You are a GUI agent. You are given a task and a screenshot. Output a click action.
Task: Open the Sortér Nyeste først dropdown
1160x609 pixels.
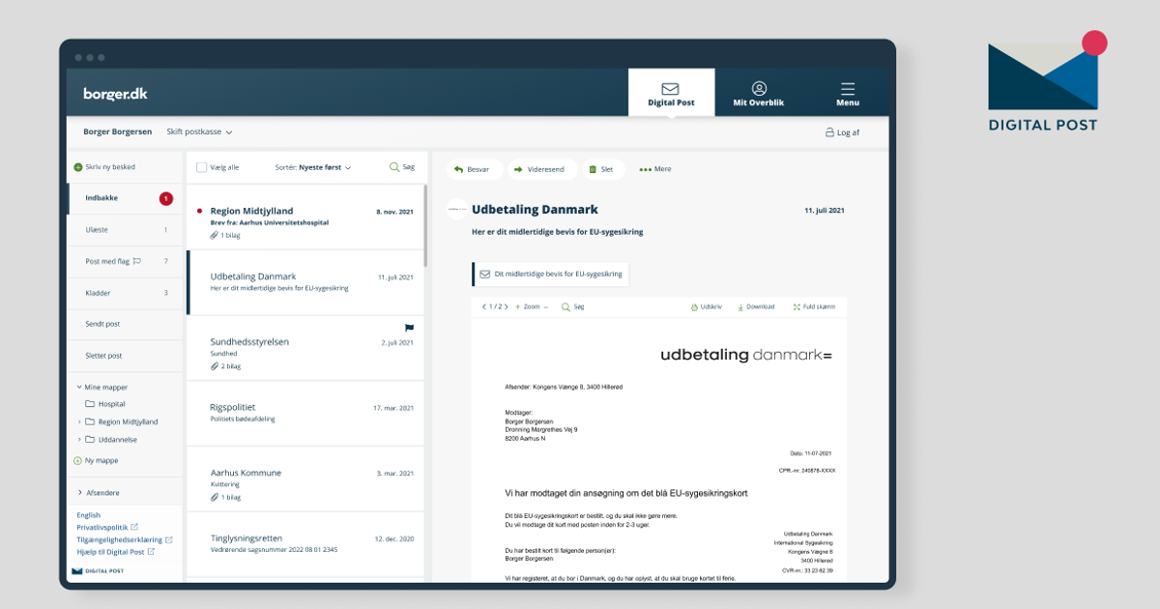313,167
